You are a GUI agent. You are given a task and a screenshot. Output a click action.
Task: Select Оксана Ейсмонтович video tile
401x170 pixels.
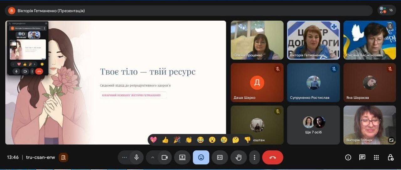[370, 40]
